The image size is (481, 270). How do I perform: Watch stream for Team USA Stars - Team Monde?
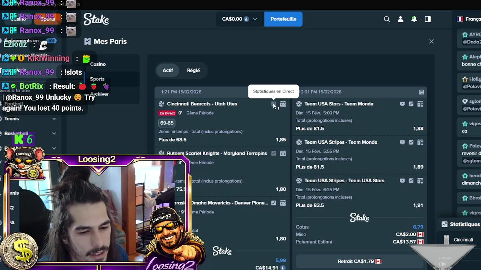(x=402, y=104)
